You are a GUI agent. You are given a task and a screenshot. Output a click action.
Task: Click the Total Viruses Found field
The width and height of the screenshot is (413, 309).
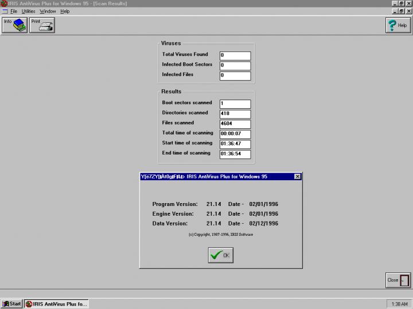tap(235, 56)
